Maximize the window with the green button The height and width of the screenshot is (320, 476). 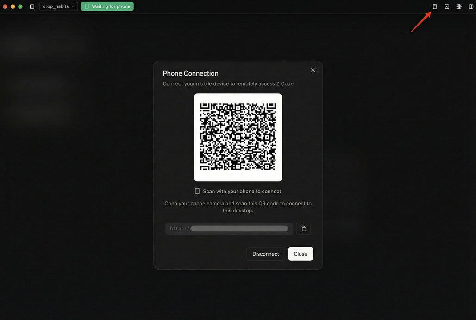pos(20,6)
